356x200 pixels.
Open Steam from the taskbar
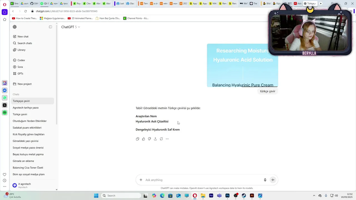(244, 196)
